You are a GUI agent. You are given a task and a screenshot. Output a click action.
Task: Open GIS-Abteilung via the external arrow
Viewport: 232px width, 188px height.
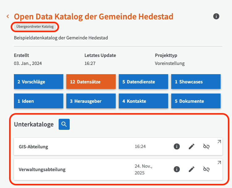pyautogui.click(x=219, y=142)
